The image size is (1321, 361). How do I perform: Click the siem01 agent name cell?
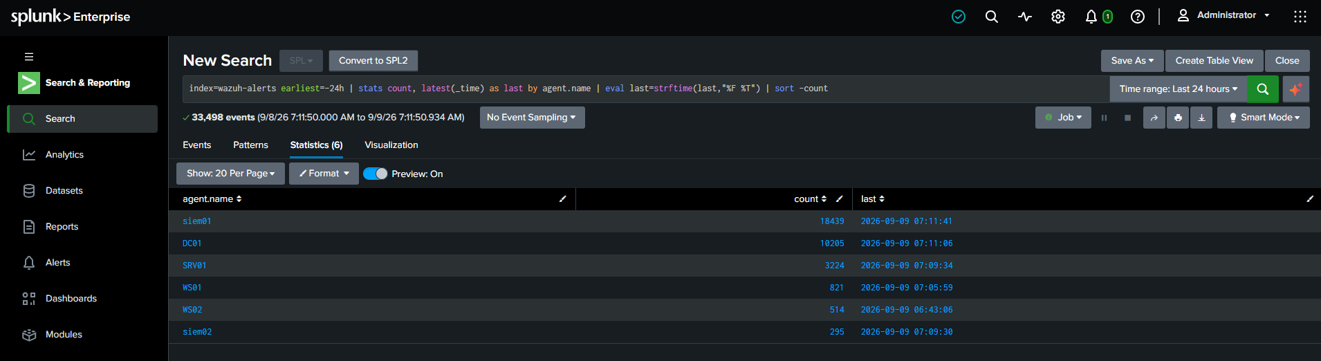pos(197,221)
